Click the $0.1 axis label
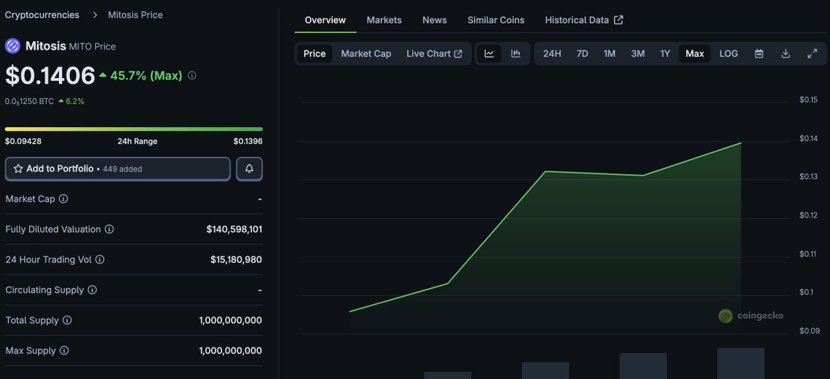The height and width of the screenshot is (379, 830). [806, 292]
